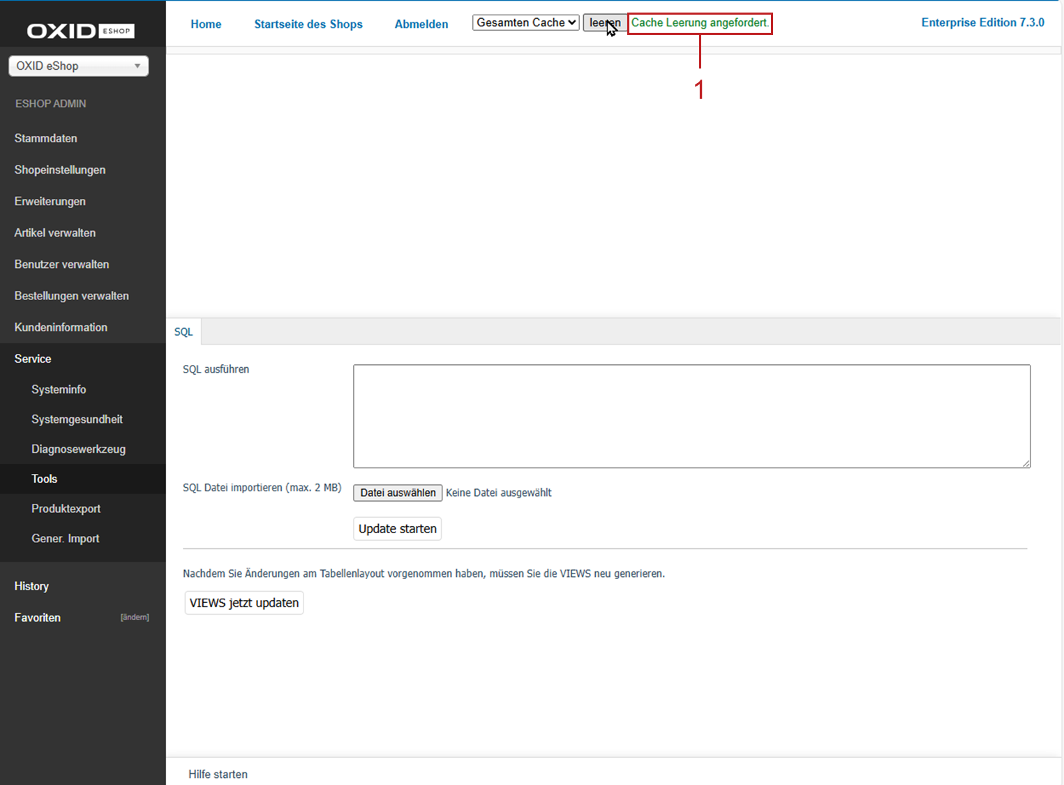Select Produktexport in Service menu
The width and height of the screenshot is (1064, 785).
pos(66,509)
